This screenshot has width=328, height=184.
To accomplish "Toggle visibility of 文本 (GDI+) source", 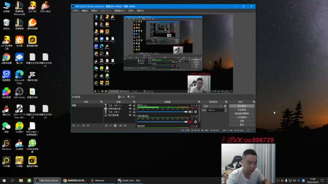I will pyautogui.click(x=130, y=112).
